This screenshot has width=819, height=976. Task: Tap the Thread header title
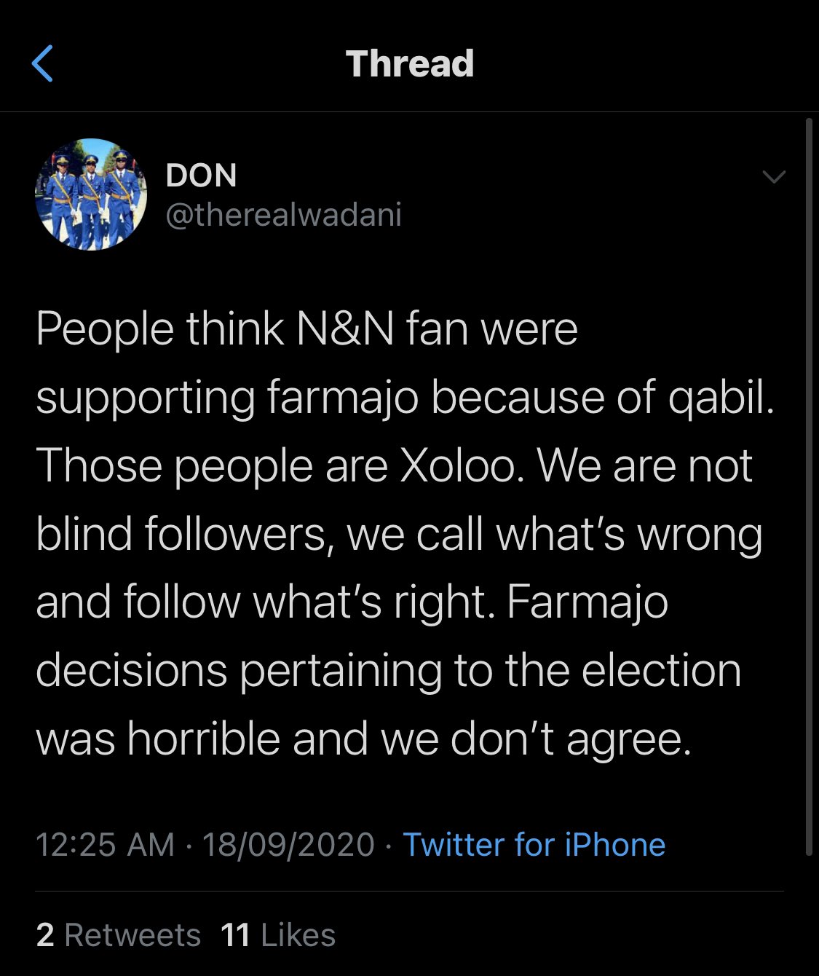(410, 63)
